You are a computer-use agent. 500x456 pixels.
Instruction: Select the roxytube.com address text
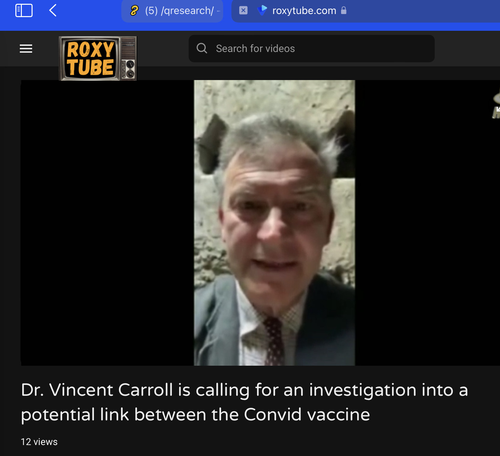(304, 11)
